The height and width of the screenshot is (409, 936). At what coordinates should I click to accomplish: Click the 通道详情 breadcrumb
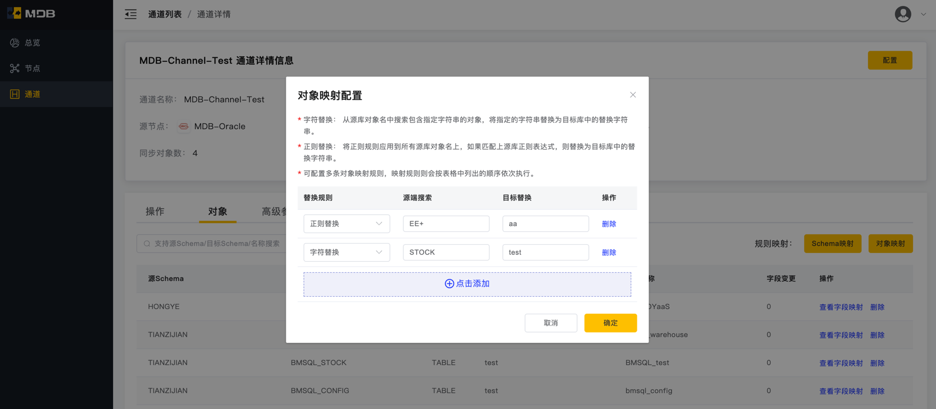pos(214,14)
